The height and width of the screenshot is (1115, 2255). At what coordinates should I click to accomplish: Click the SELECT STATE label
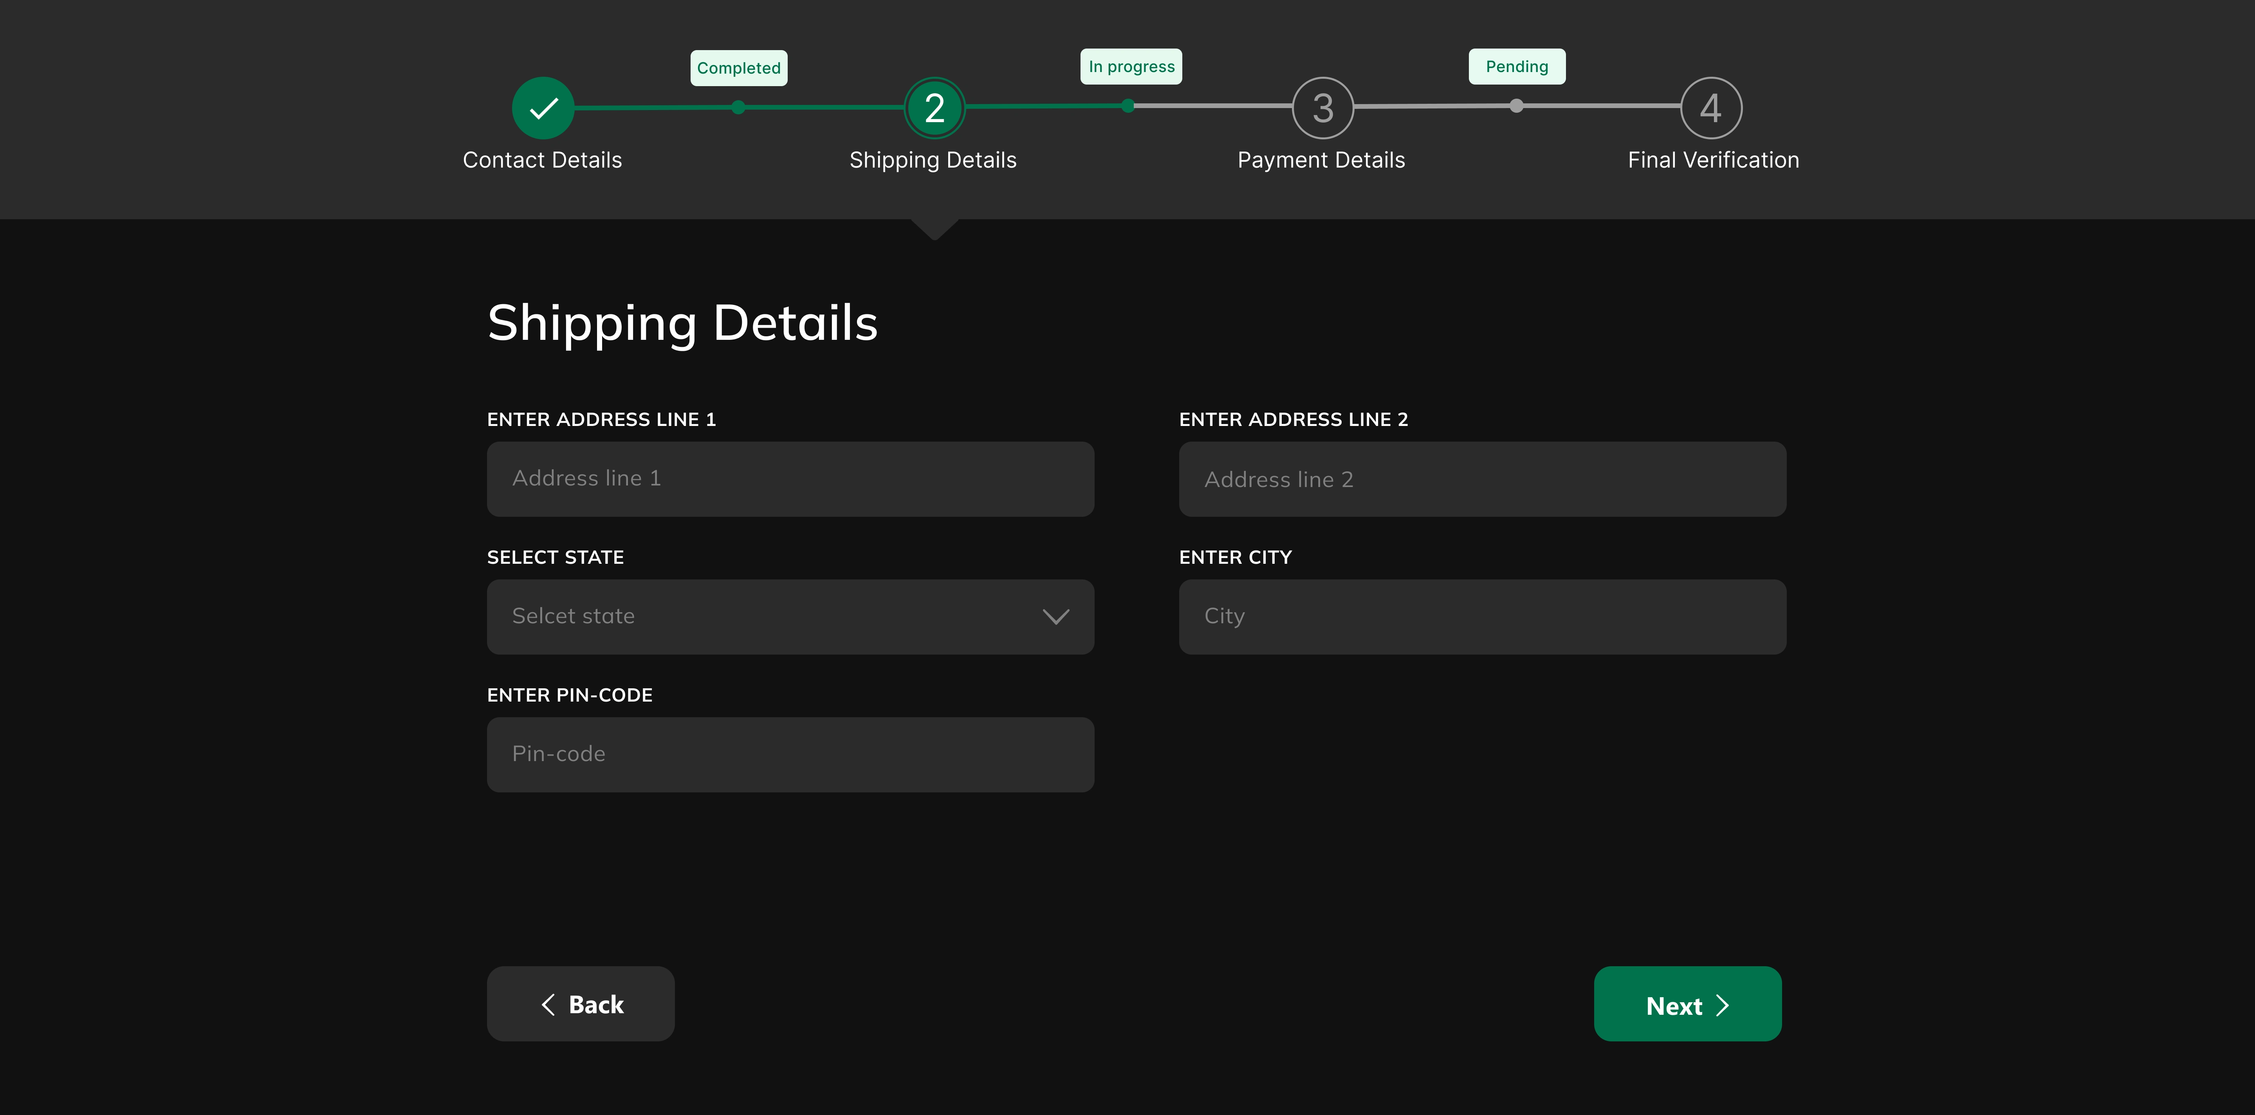555,557
